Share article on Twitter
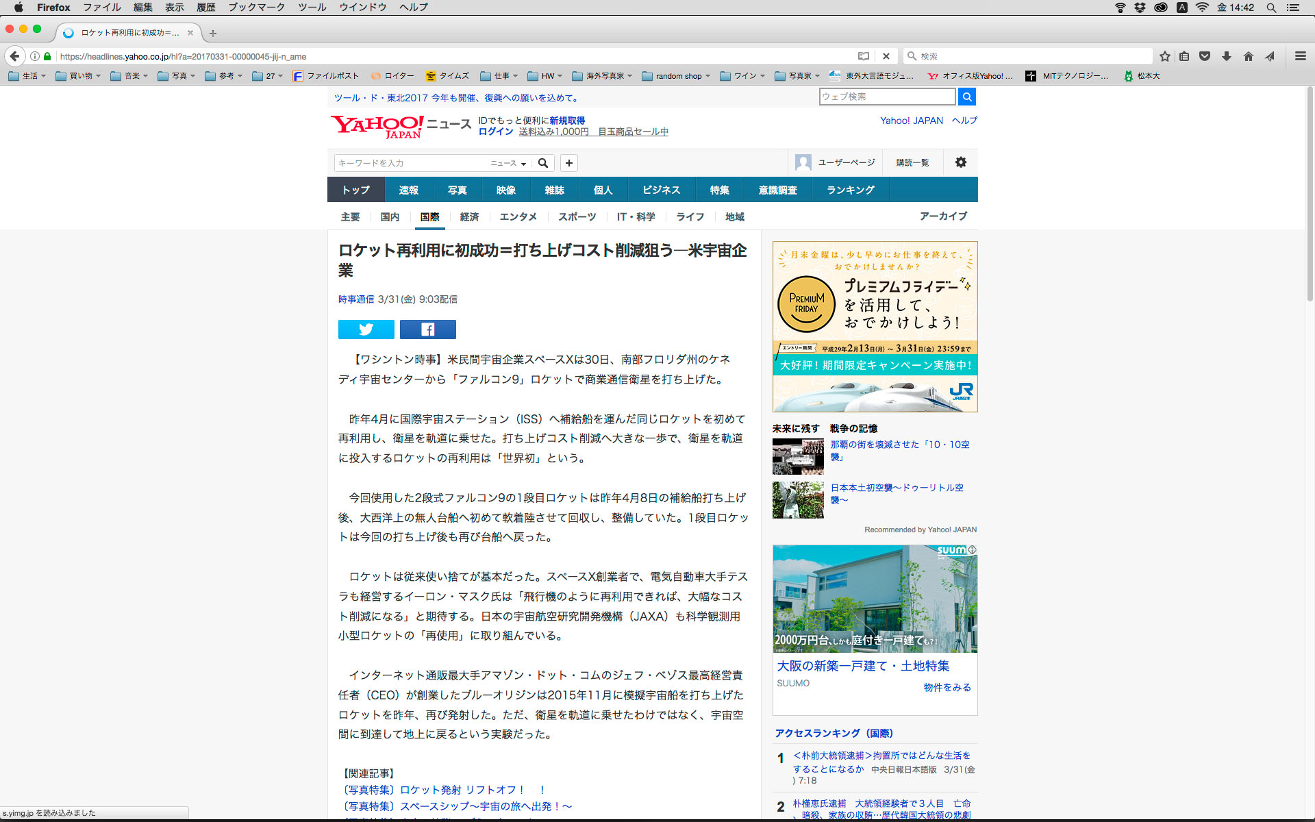The image size is (1315, 822). coord(366,329)
